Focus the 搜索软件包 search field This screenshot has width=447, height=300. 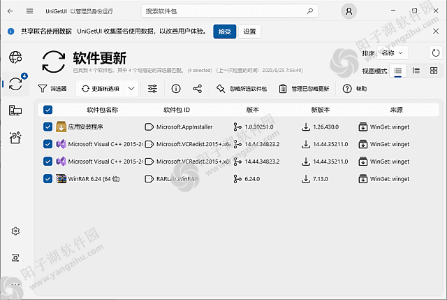pos(230,11)
